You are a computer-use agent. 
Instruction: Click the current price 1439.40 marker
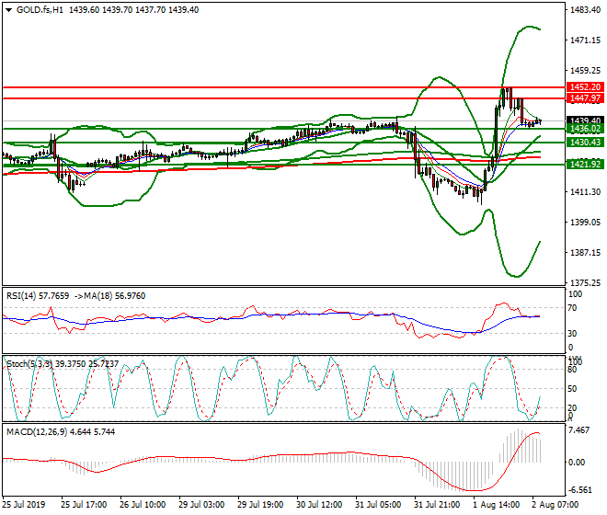[x=584, y=120]
